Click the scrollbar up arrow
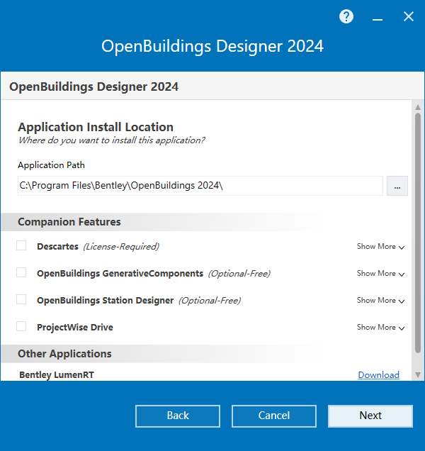Viewport: 425px width, 451px height. (x=418, y=107)
